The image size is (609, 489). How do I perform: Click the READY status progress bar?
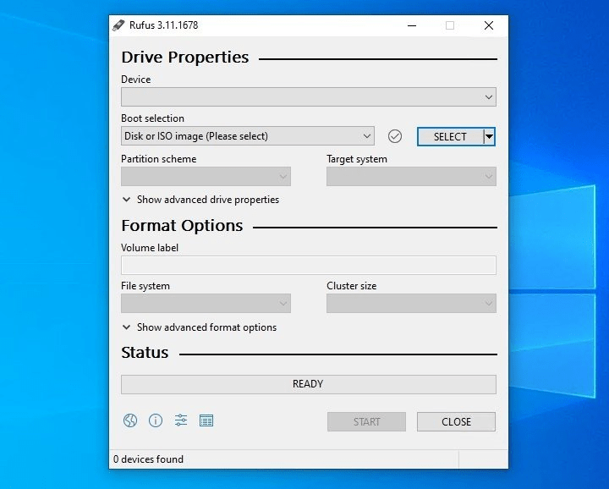click(x=308, y=384)
